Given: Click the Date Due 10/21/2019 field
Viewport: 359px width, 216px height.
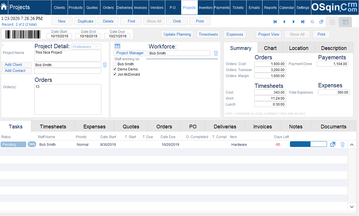Looking at the screenshot, I should click(x=117, y=36).
